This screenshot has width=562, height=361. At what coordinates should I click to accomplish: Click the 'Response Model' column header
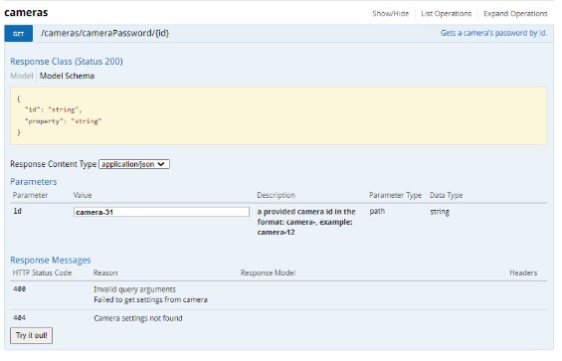point(268,272)
